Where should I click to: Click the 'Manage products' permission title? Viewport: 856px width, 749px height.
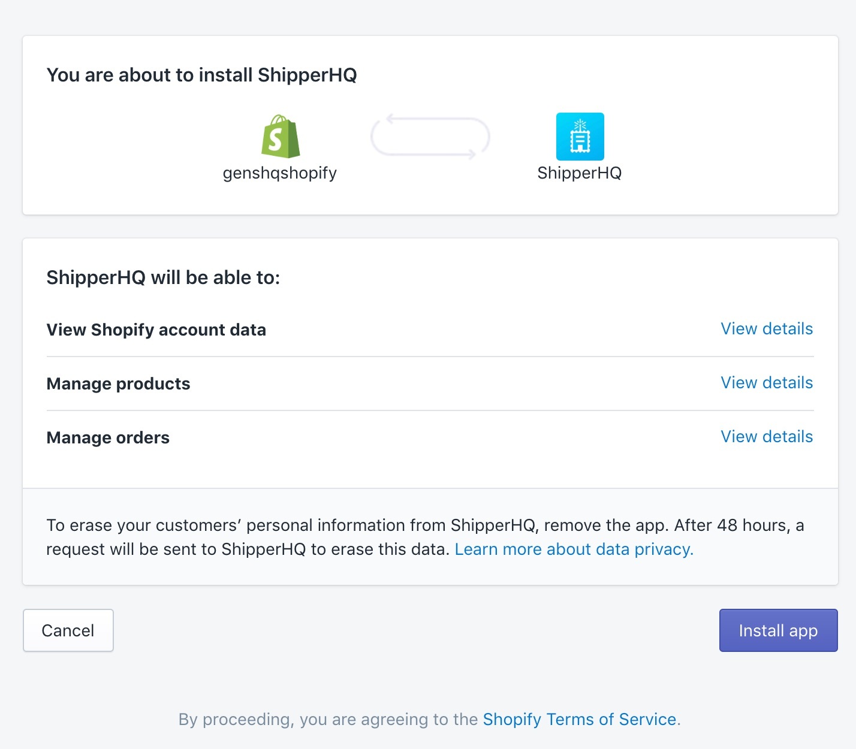pyautogui.click(x=118, y=384)
